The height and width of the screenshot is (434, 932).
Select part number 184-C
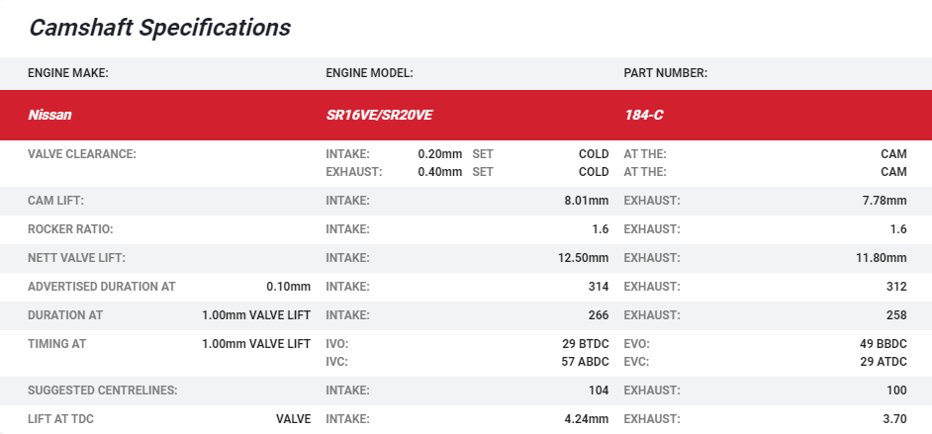(x=643, y=115)
